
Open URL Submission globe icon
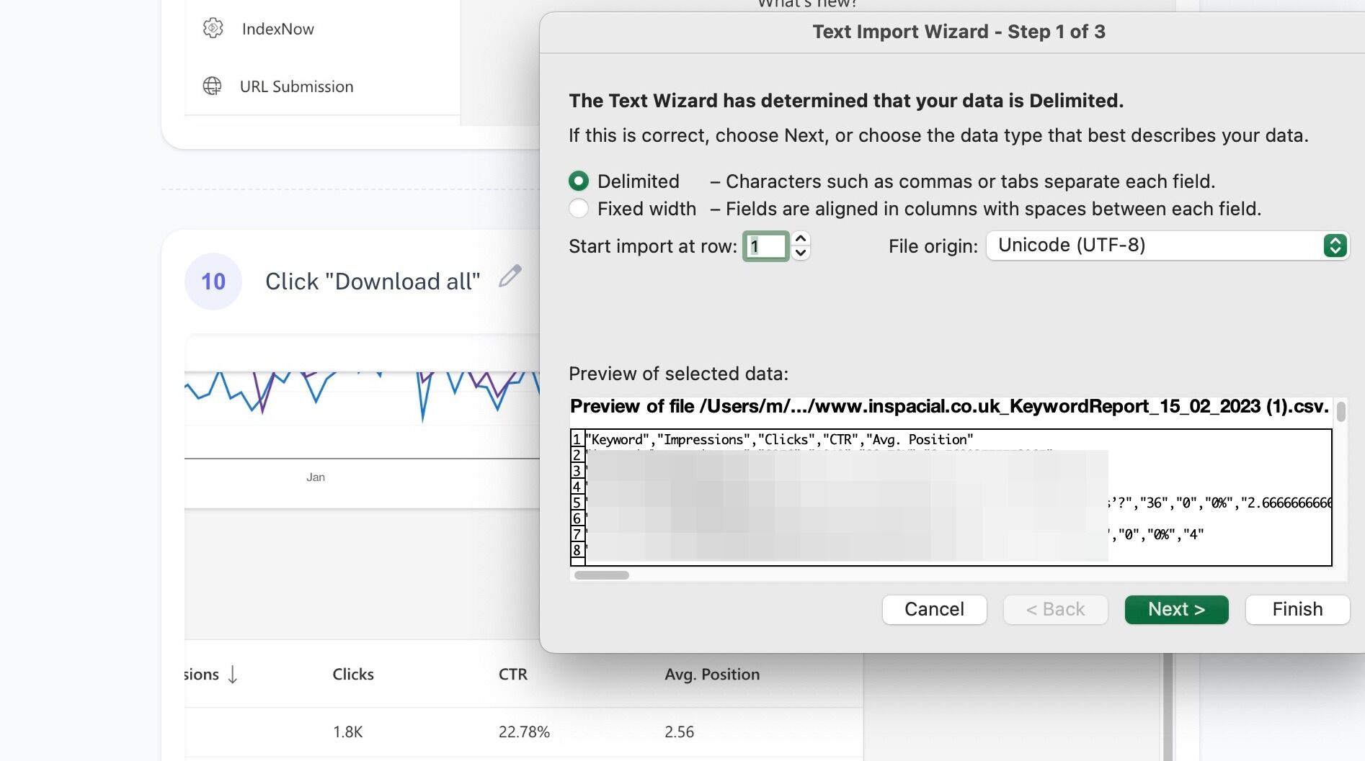click(x=212, y=86)
